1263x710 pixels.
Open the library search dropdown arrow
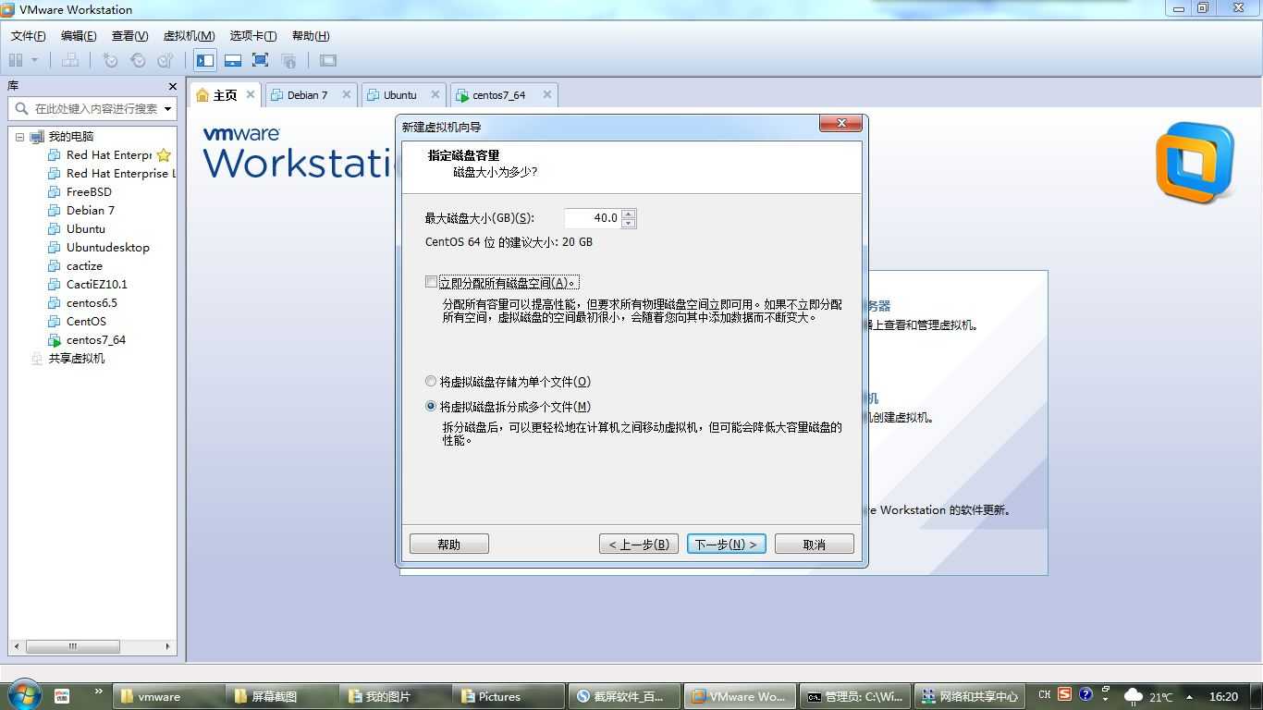(168, 108)
